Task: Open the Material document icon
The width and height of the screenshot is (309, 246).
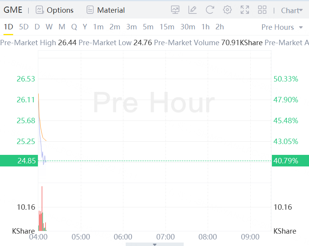Action: [90, 10]
